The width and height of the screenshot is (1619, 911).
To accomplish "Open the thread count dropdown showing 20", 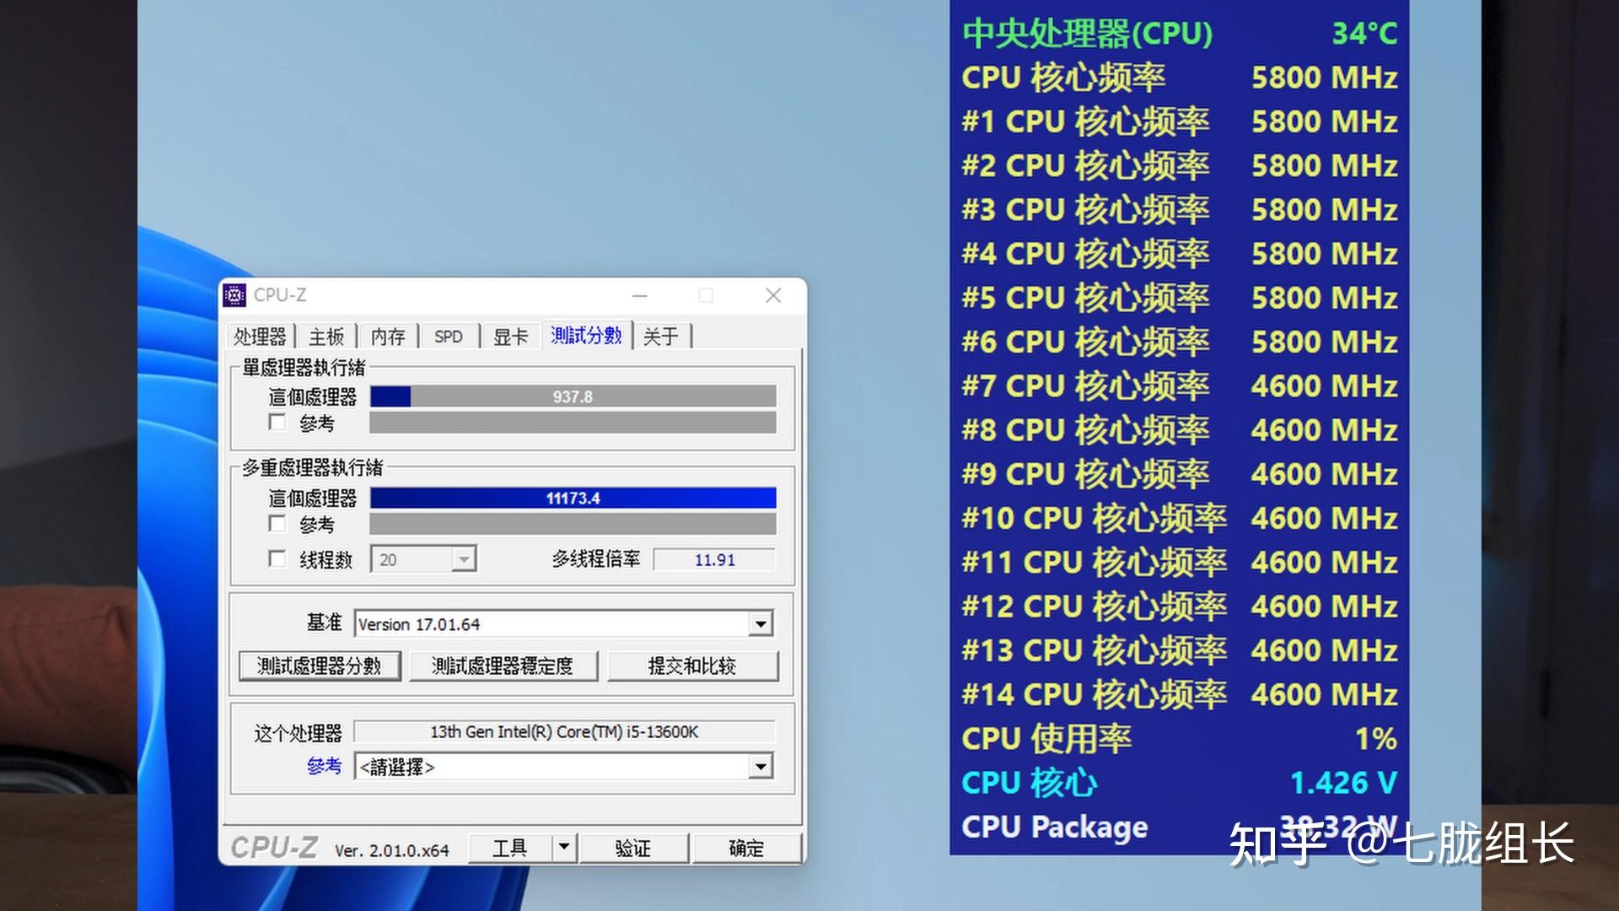I will [x=423, y=559].
